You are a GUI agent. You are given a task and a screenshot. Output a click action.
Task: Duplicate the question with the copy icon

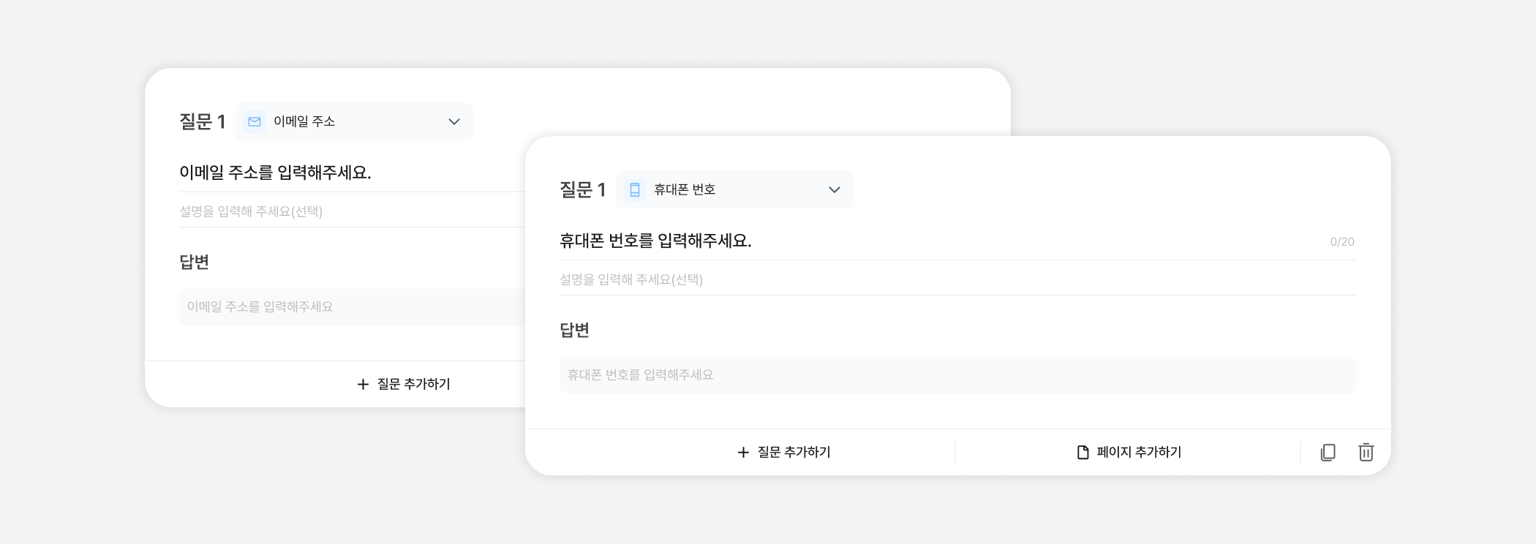[x=1328, y=453]
